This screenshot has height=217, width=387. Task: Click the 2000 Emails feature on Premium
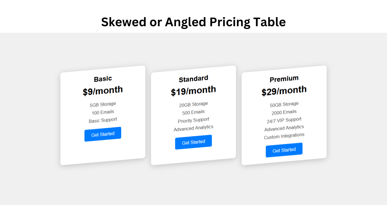pos(284,112)
